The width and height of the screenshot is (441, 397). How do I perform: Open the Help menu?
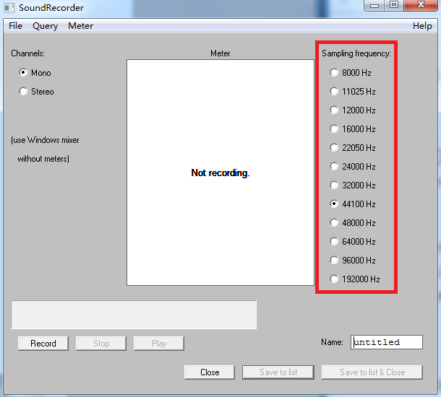422,26
